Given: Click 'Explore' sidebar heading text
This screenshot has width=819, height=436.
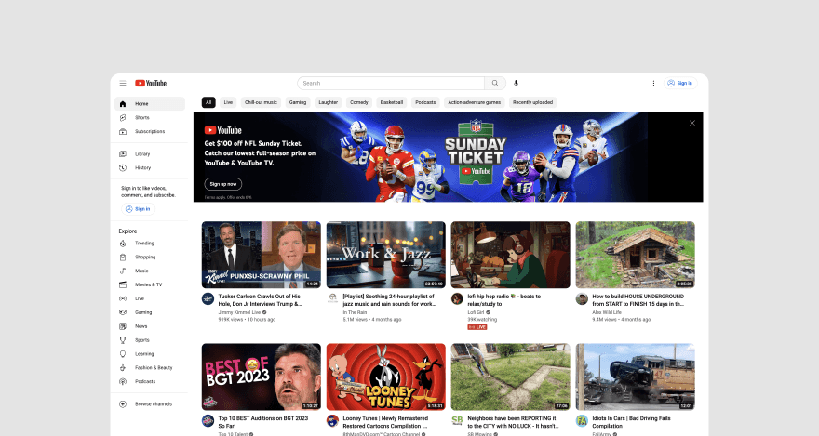Looking at the screenshot, I should pyautogui.click(x=128, y=231).
